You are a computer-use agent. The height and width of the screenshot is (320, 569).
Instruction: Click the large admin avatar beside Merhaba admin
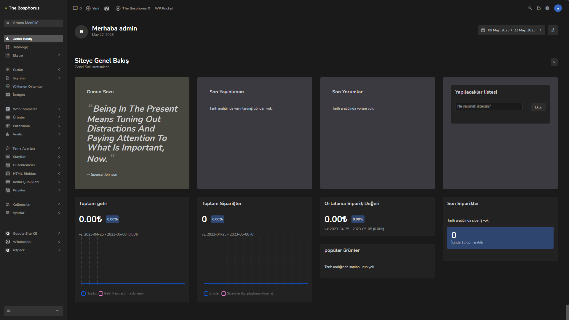(x=81, y=32)
